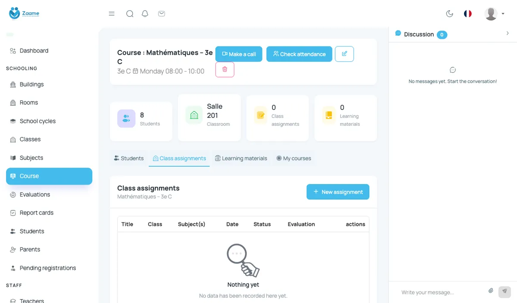Send the message with paper plane
This screenshot has width=517, height=303.
pyautogui.click(x=505, y=292)
